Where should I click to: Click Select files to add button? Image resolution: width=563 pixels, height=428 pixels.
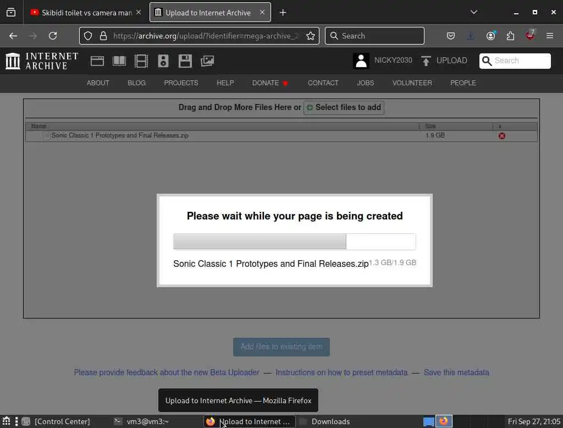point(344,107)
